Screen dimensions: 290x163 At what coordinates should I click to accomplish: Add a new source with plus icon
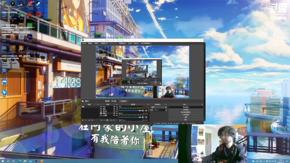pyautogui.click(x=101, y=120)
